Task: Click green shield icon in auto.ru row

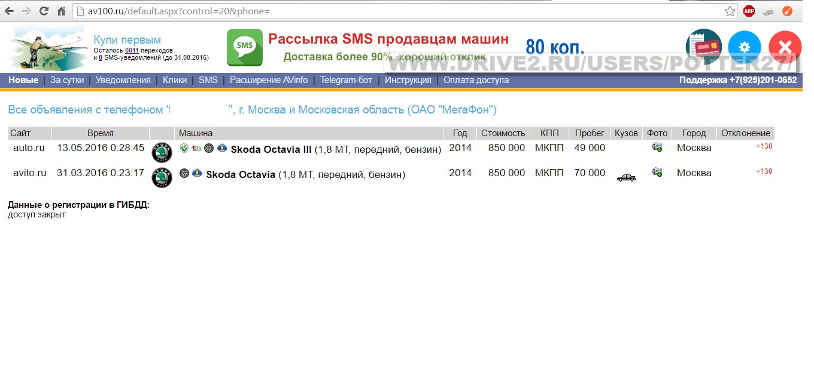Action: 184,148
